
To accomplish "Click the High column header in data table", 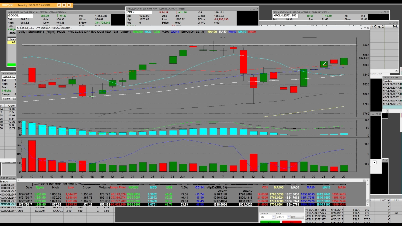I will click(x=55, y=187).
